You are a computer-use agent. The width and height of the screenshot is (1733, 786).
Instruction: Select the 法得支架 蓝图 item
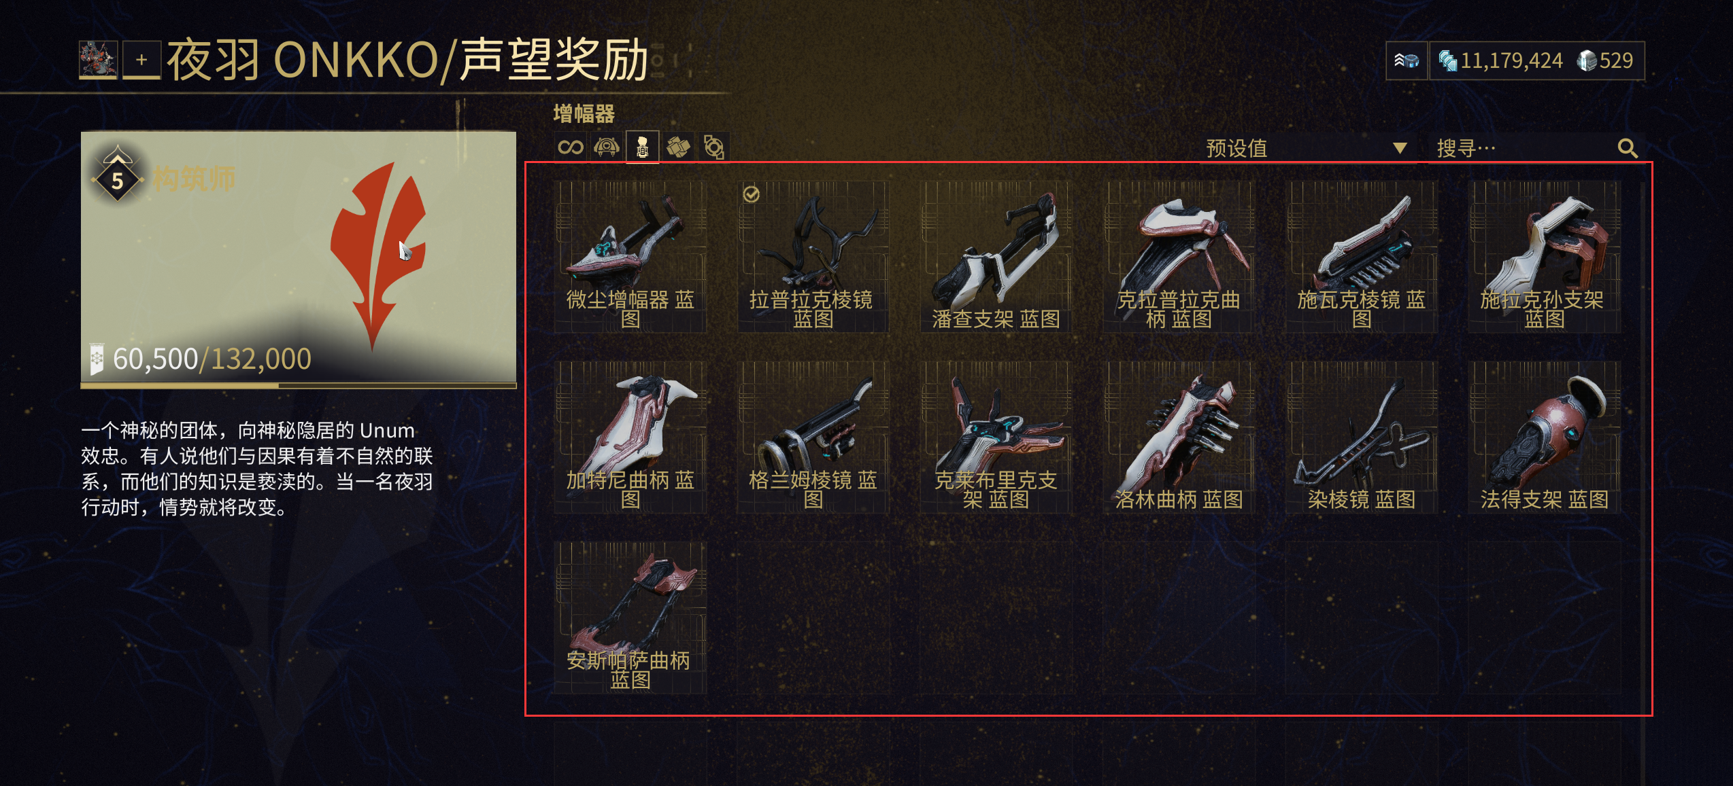[x=1544, y=437]
